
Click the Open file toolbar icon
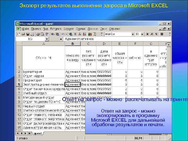click(x=23, y=34)
